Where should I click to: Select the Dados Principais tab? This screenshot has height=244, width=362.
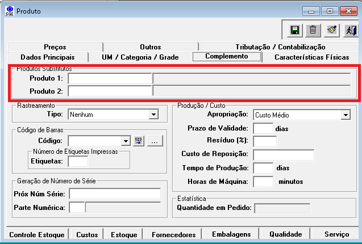pos(47,57)
